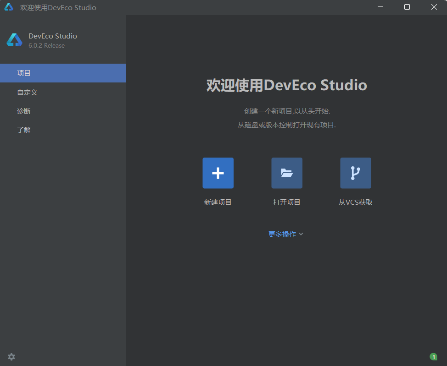Open the 诊断 tab

(63, 111)
